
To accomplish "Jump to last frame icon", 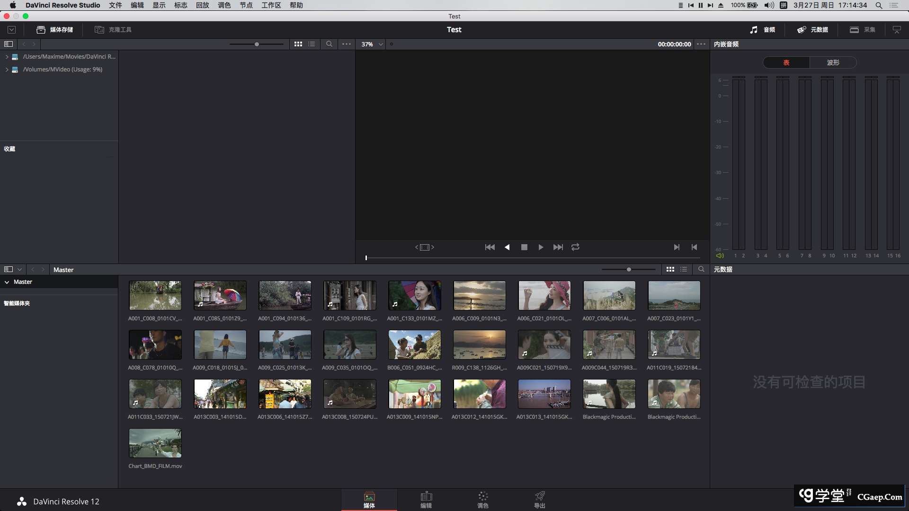I will tap(558, 247).
